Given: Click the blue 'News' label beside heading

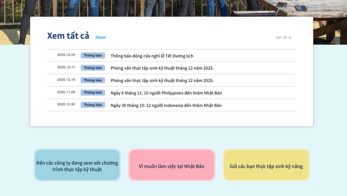Looking at the screenshot, I should tap(101, 37).
